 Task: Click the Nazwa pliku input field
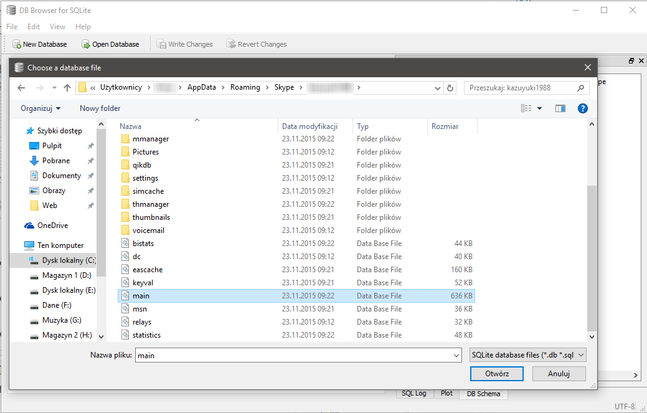coord(298,355)
